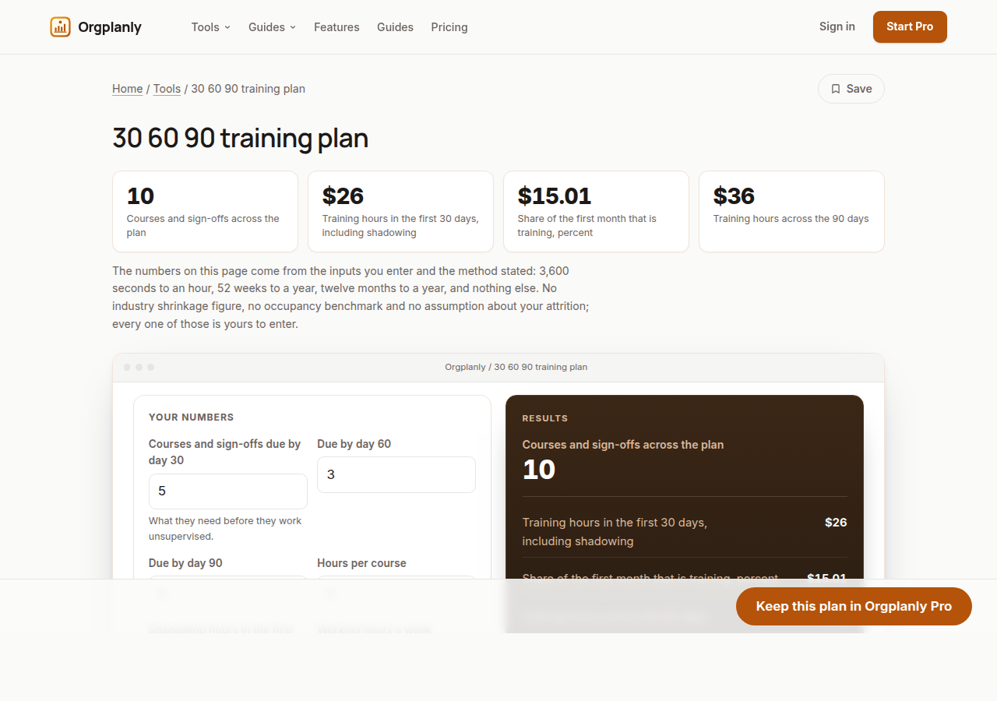This screenshot has height=701, width=997.
Task: Click the 30 60 90 training plan breadcrumb text
Action: [x=248, y=89]
